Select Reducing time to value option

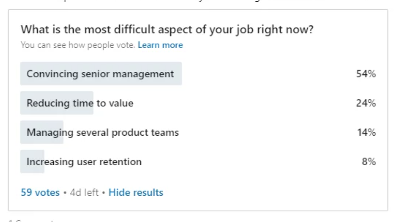coord(80,103)
